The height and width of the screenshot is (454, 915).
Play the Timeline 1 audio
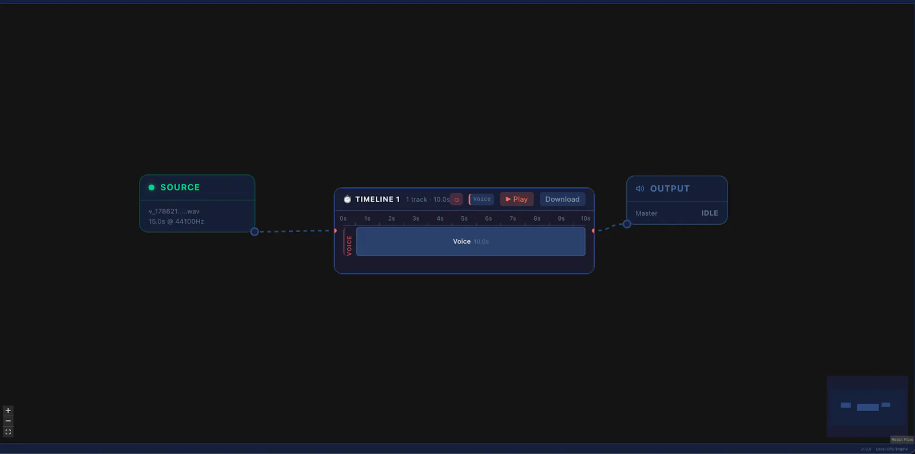516,199
